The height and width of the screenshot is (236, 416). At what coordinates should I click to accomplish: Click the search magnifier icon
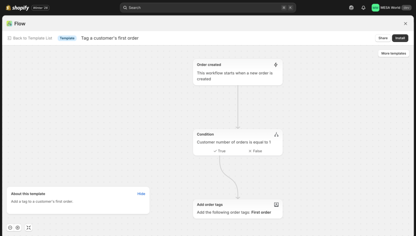[125, 8]
